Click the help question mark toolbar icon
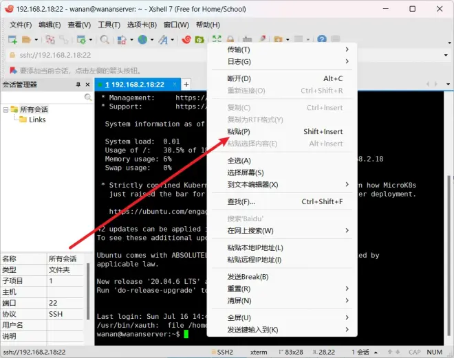 click(x=322, y=39)
